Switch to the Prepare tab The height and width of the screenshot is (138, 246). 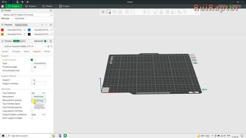[x=14, y=6]
